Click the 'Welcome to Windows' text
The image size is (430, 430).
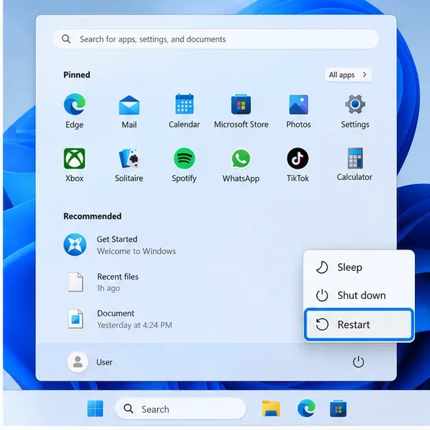pyautogui.click(x=136, y=251)
